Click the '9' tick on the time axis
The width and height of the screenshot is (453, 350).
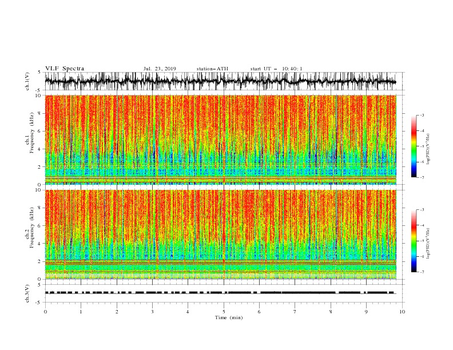click(366, 312)
